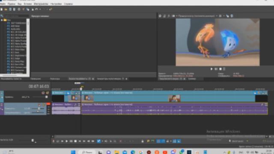Click the Lock event padlock icon

pyautogui.click(x=143, y=141)
